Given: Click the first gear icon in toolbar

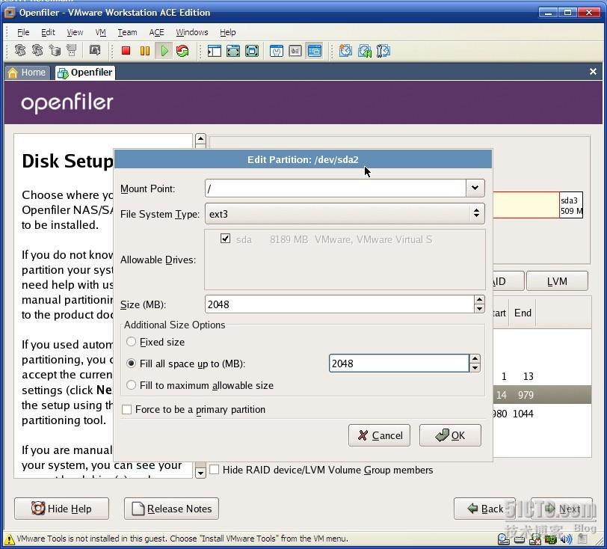Looking at the screenshot, I should pyautogui.click(x=20, y=50).
